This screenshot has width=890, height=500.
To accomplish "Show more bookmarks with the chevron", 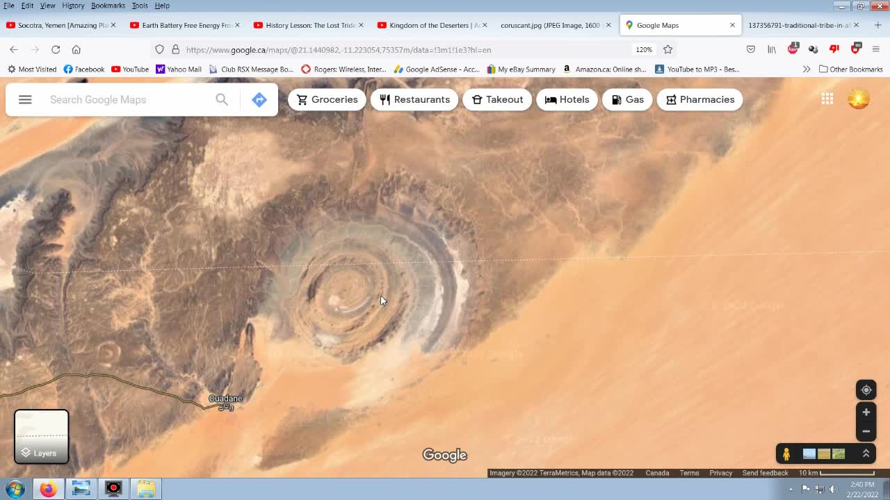I will [807, 69].
